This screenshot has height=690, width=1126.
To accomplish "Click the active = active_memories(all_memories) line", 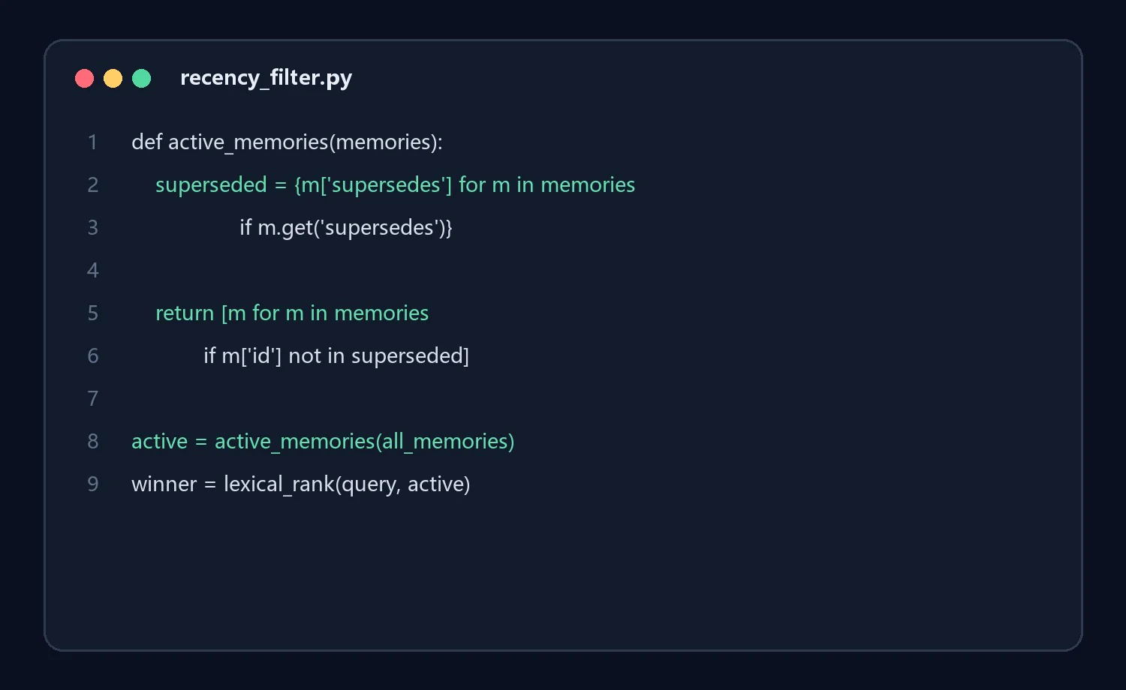I will click(323, 441).
